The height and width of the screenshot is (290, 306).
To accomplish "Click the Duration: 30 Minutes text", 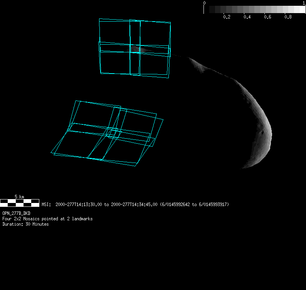I will [x=25, y=224].
